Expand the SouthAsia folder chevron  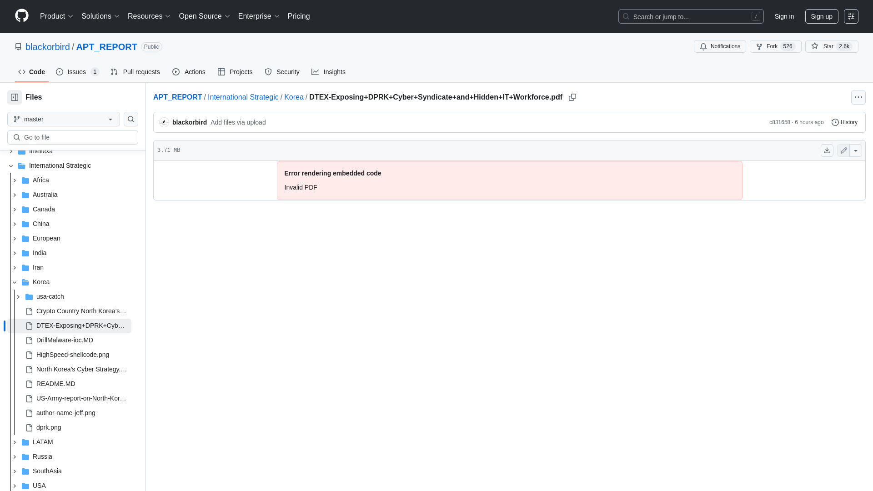coord(15,471)
